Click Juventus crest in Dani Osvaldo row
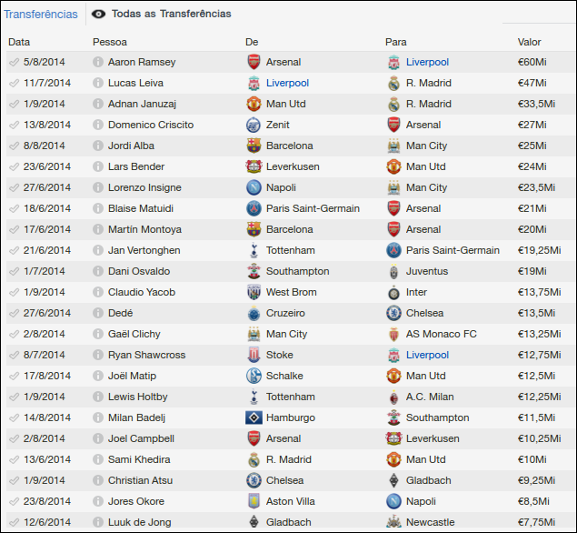Screen dimensions: 577x533 tap(393, 271)
